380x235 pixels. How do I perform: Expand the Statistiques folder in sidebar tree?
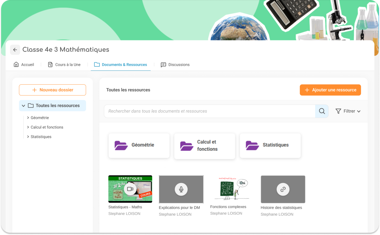pyautogui.click(x=28, y=137)
